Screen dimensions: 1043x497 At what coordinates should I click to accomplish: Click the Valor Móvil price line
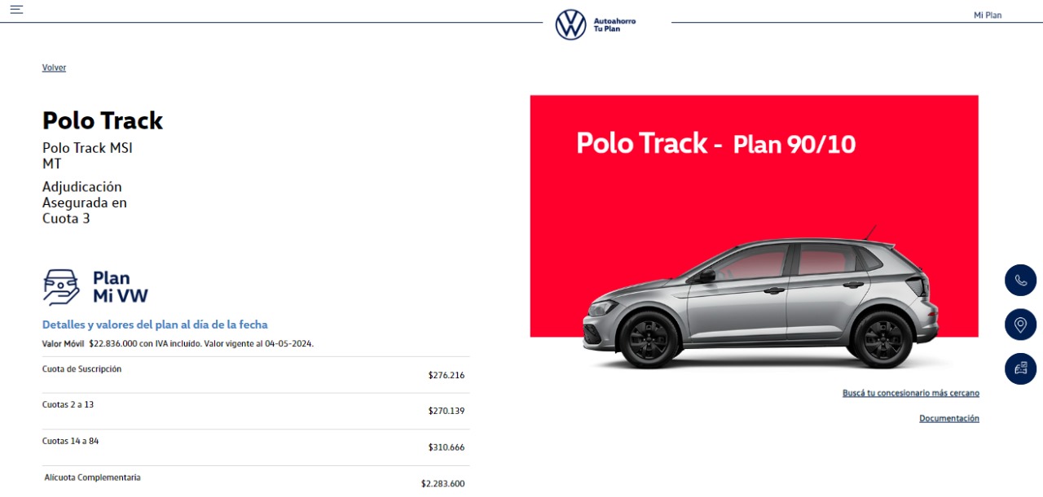click(178, 343)
